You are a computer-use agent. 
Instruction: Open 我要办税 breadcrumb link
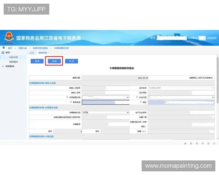(23, 48)
